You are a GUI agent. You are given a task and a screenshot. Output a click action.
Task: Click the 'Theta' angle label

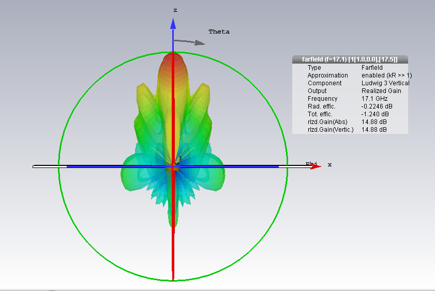[219, 32]
